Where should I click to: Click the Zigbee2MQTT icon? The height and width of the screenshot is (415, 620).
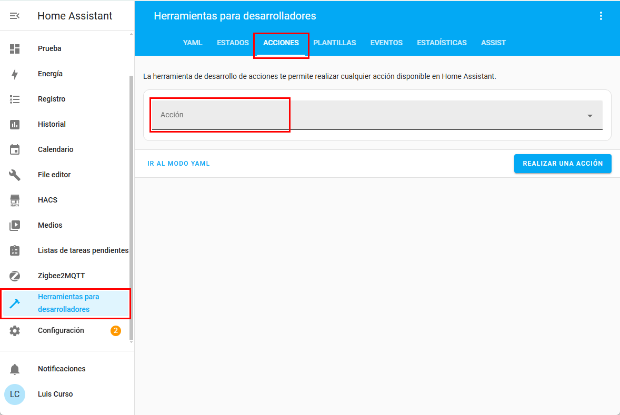click(15, 276)
